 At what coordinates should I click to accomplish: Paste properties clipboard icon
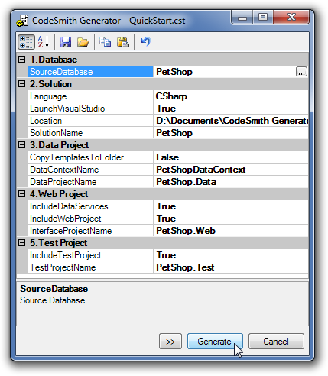(x=123, y=42)
